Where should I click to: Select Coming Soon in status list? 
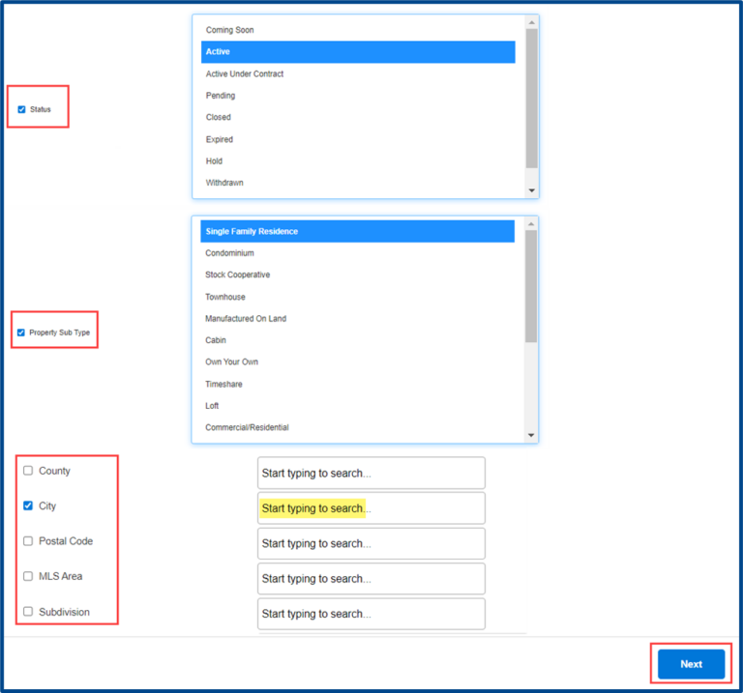point(230,30)
